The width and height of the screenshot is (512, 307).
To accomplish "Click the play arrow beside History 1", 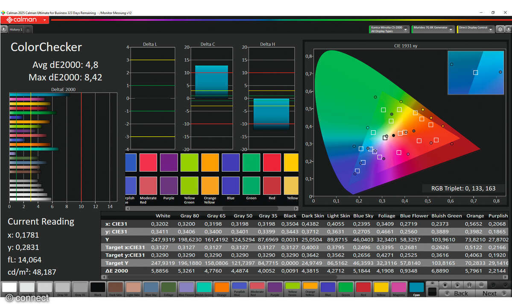I will click(x=4, y=29).
